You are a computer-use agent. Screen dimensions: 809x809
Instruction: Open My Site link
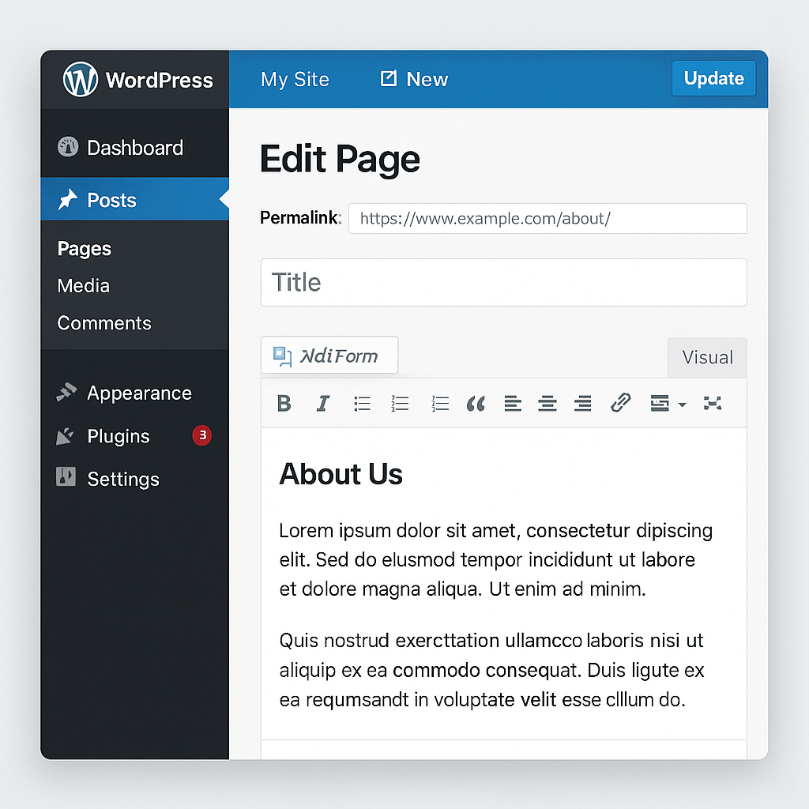(x=295, y=80)
